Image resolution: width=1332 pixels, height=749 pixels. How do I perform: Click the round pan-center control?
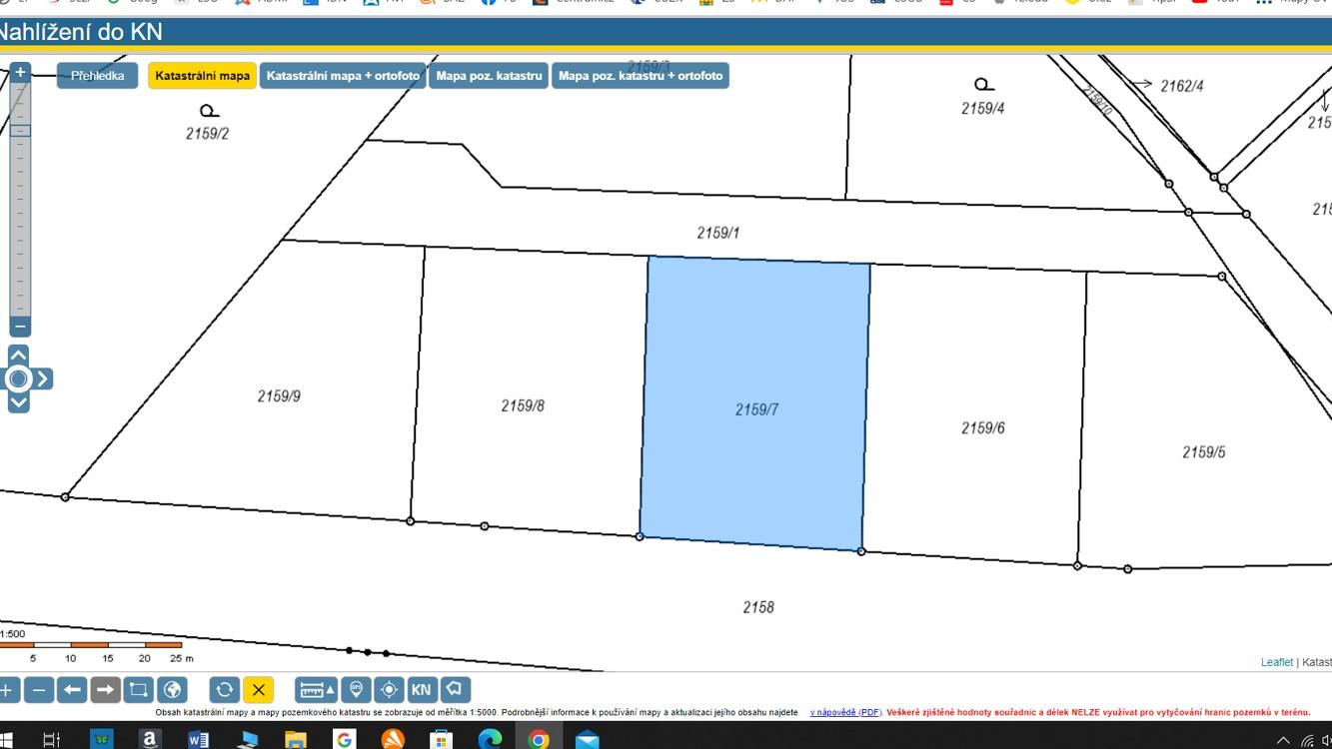point(18,378)
